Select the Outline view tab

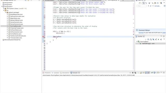coord(140,36)
